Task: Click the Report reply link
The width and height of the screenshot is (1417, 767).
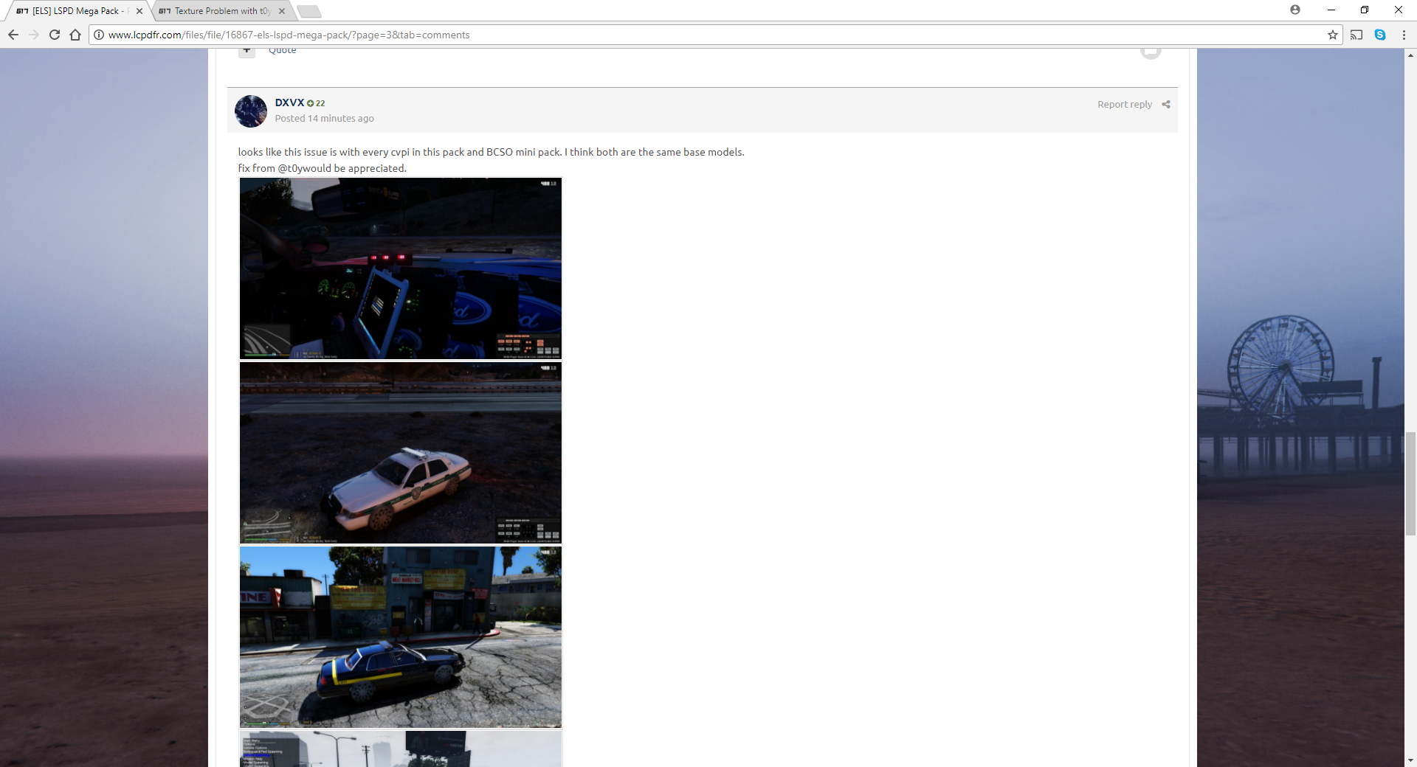Action: [x=1125, y=105]
